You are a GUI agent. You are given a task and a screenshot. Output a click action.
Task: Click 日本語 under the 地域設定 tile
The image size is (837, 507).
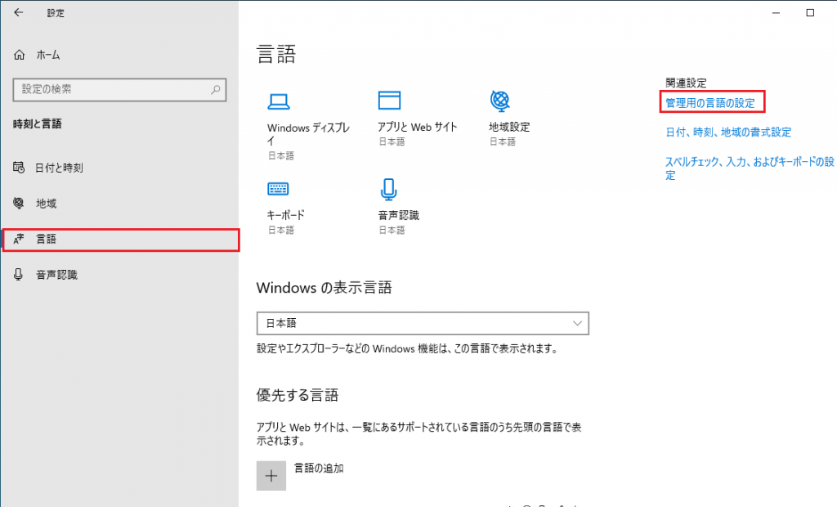tap(503, 141)
